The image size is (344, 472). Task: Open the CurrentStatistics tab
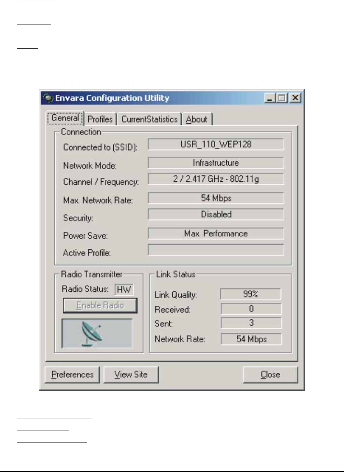[149, 119]
